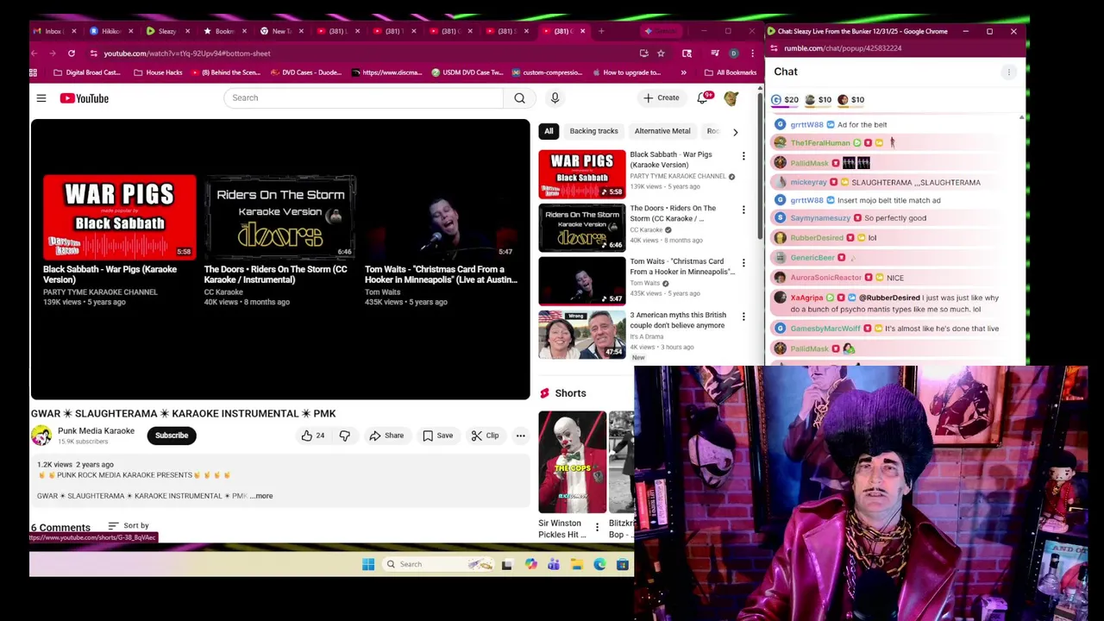Open the House Hacks bookmark folder
This screenshot has height=621, width=1104.
click(158, 72)
